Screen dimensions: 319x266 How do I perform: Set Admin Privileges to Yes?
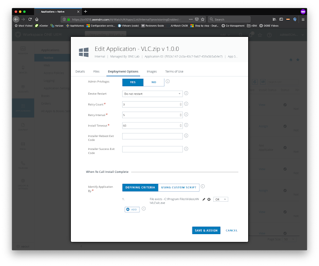click(133, 82)
